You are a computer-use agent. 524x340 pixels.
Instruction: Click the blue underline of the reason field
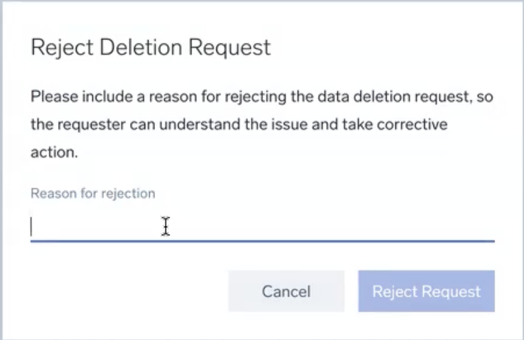(262, 241)
